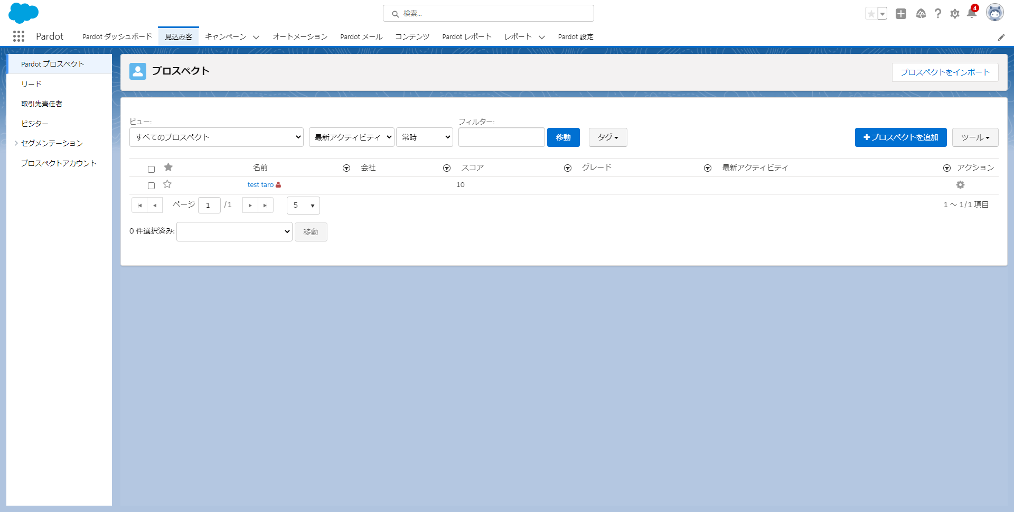Focus the フィルター text input
Image resolution: width=1014 pixels, height=512 pixels.
pyautogui.click(x=501, y=137)
